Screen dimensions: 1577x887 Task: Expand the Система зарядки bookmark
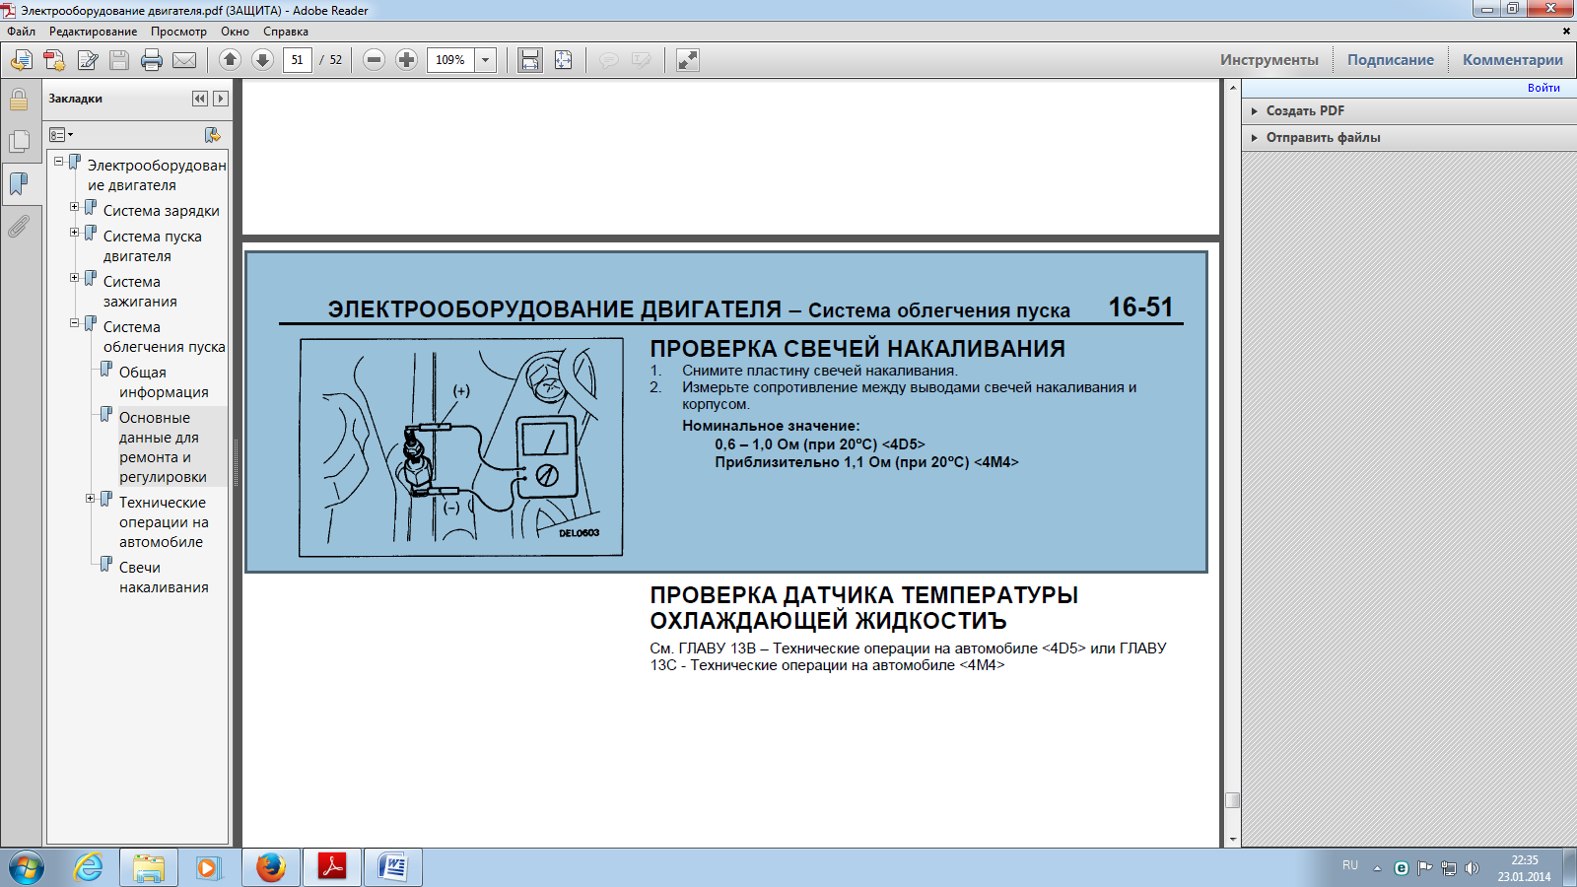pyautogui.click(x=74, y=207)
